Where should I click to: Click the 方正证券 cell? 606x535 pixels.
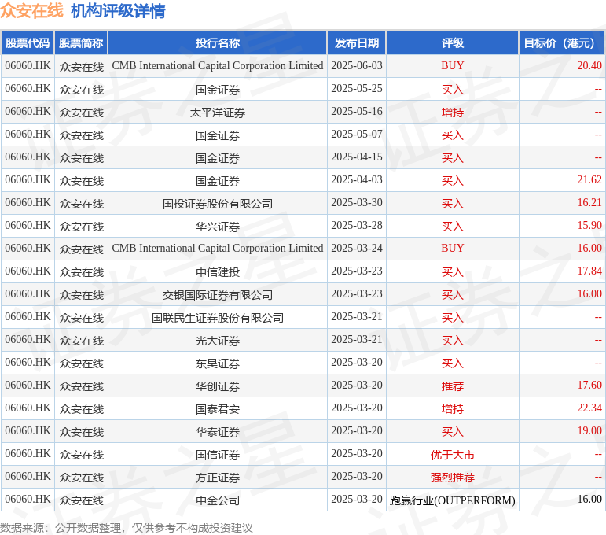point(218,478)
